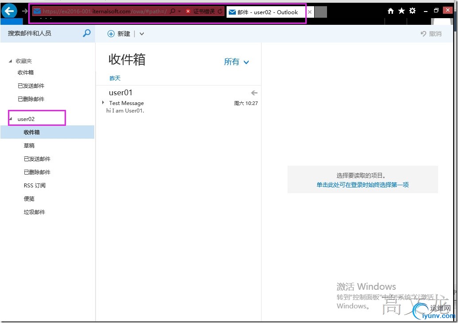Click the refresh icon in the address bar

coord(220,12)
